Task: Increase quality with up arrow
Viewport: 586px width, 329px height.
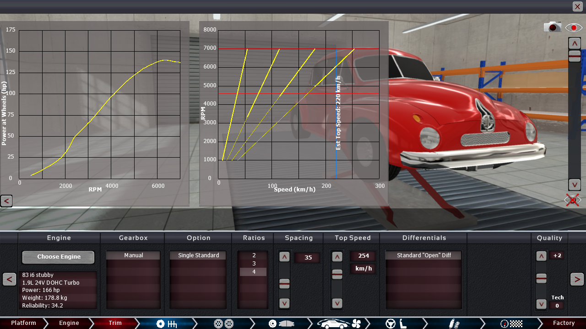Action: (x=542, y=256)
